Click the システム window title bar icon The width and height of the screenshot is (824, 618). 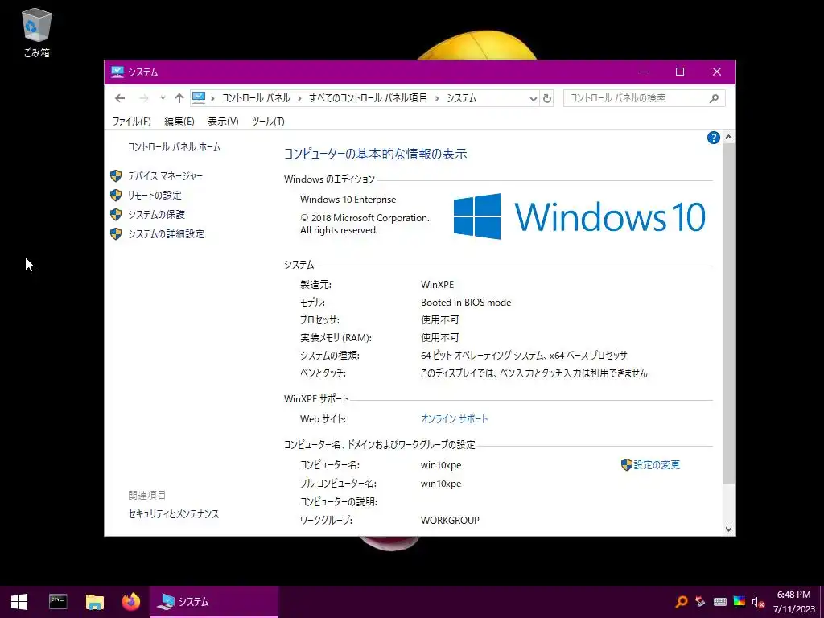click(117, 72)
